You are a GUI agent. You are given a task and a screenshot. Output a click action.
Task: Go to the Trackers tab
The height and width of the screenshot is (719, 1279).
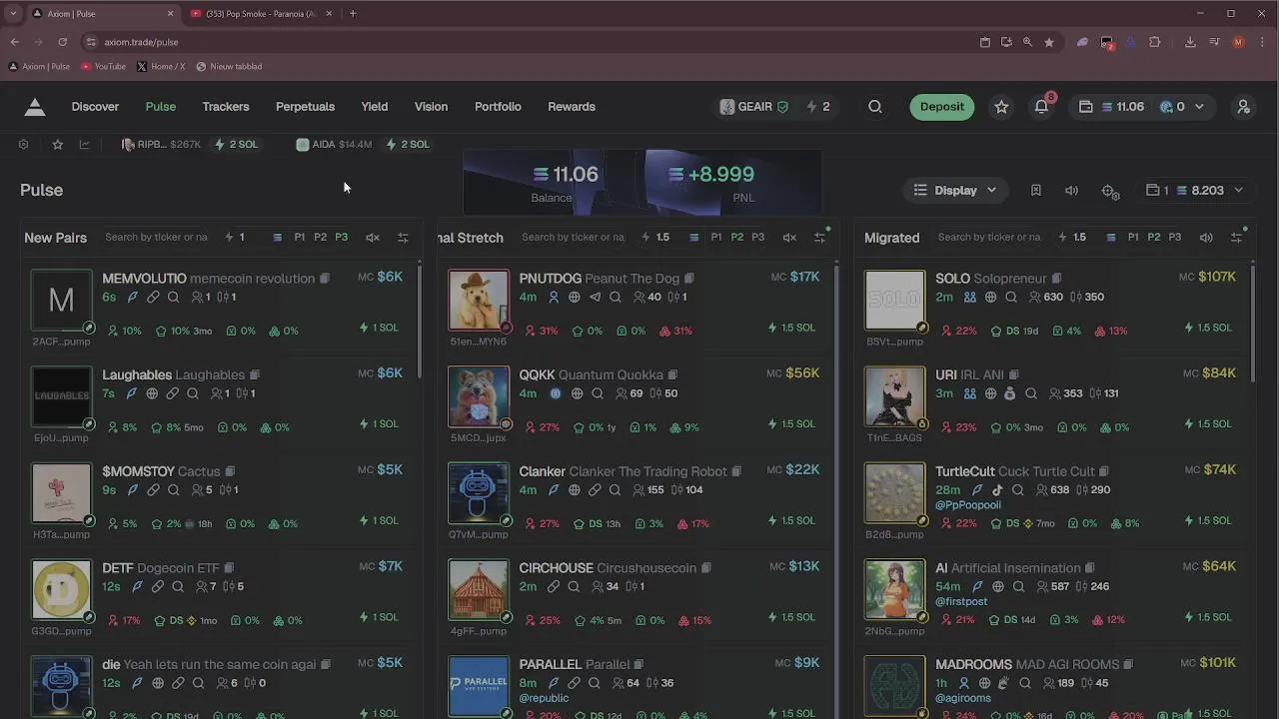point(226,107)
